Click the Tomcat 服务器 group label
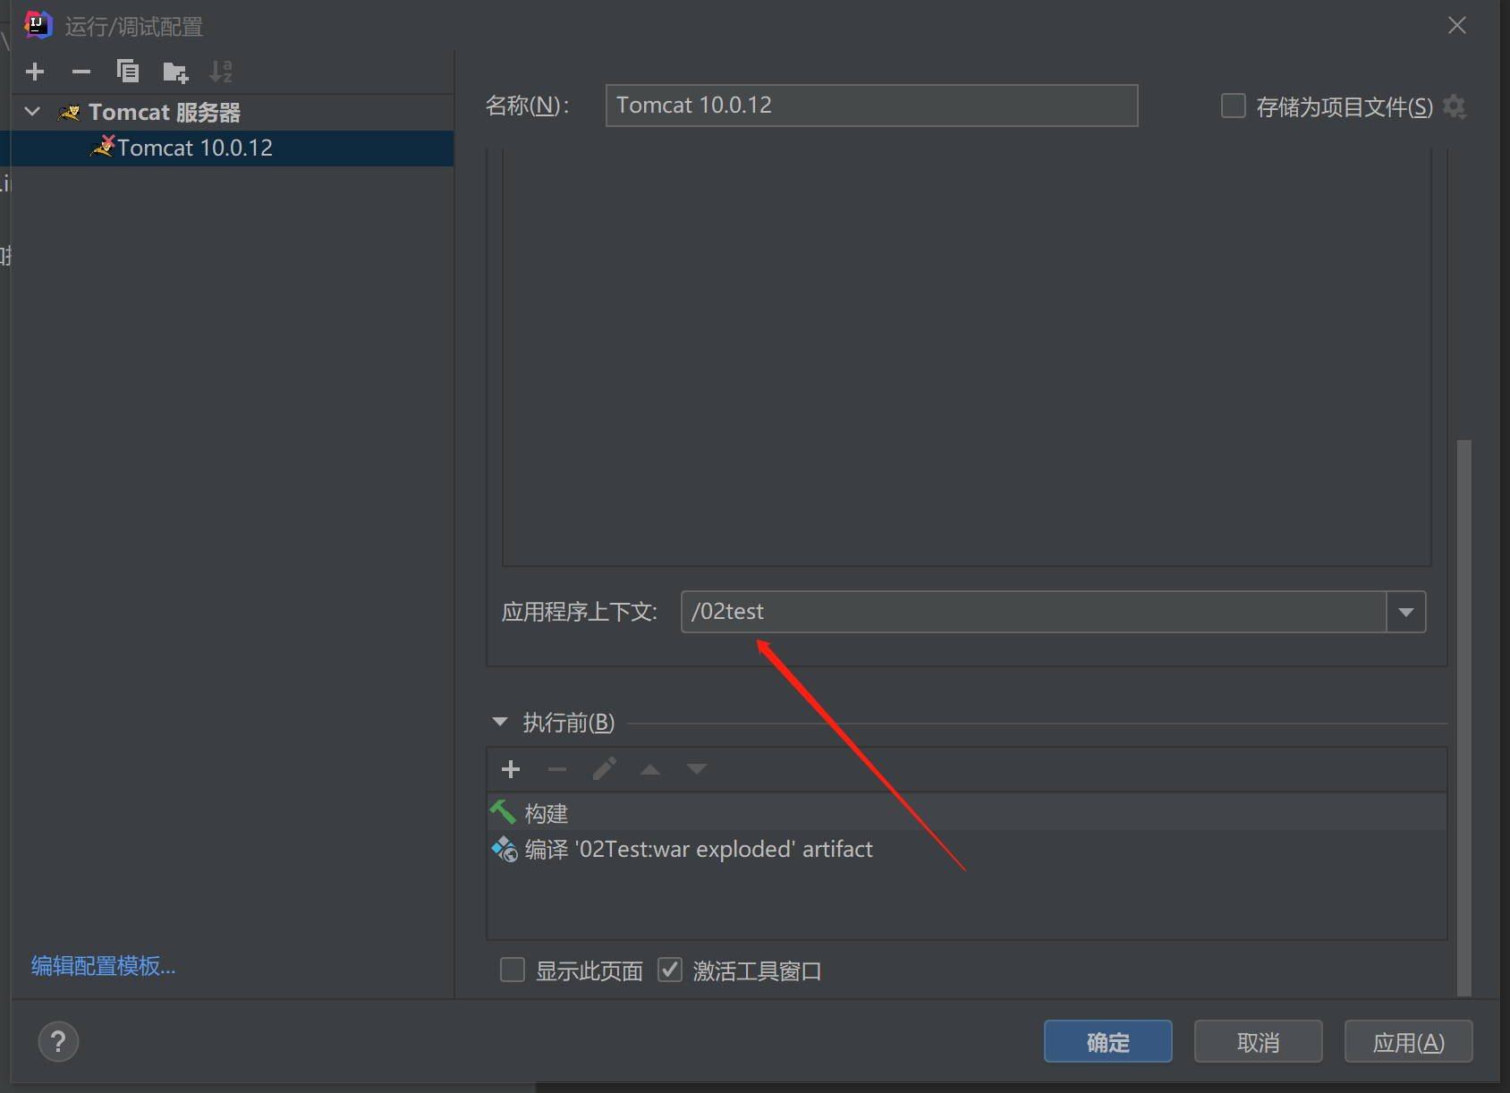The width and height of the screenshot is (1510, 1093). [165, 112]
